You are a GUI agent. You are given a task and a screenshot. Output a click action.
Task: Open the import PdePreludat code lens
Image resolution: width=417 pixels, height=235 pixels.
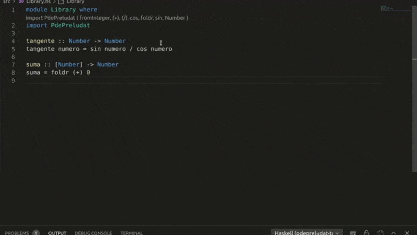tap(107, 18)
